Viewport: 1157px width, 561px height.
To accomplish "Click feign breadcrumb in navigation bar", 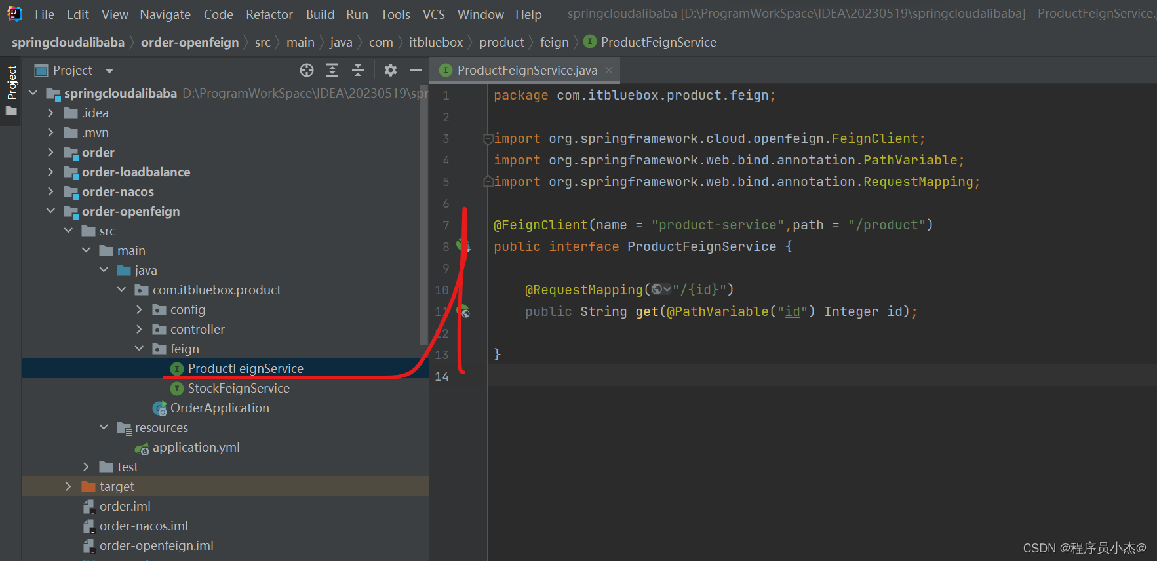I will 555,42.
